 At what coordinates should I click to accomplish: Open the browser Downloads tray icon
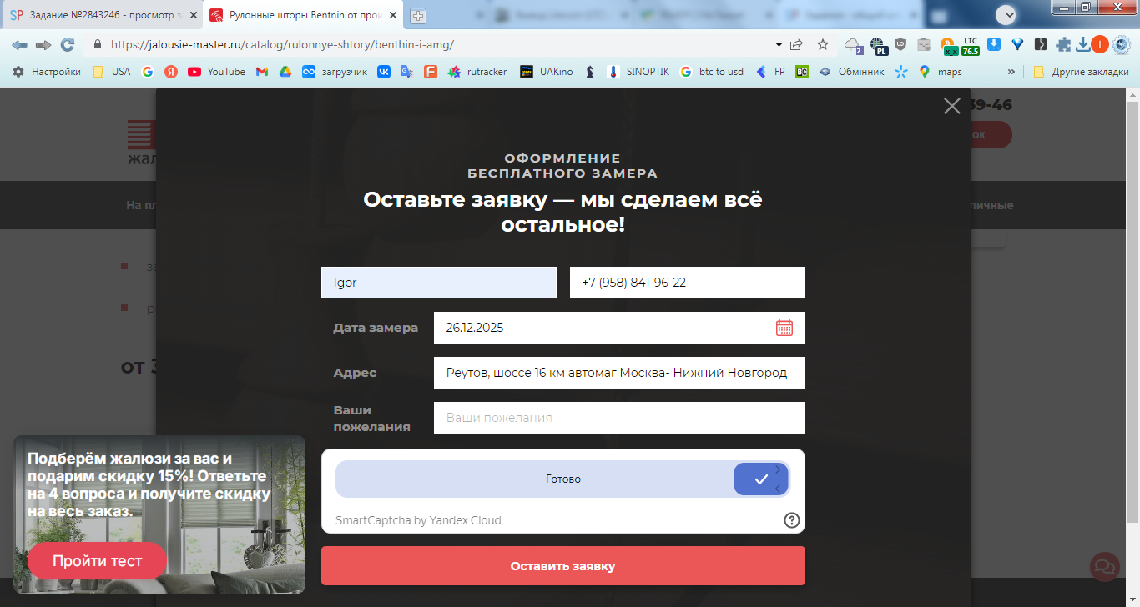click(x=1083, y=45)
